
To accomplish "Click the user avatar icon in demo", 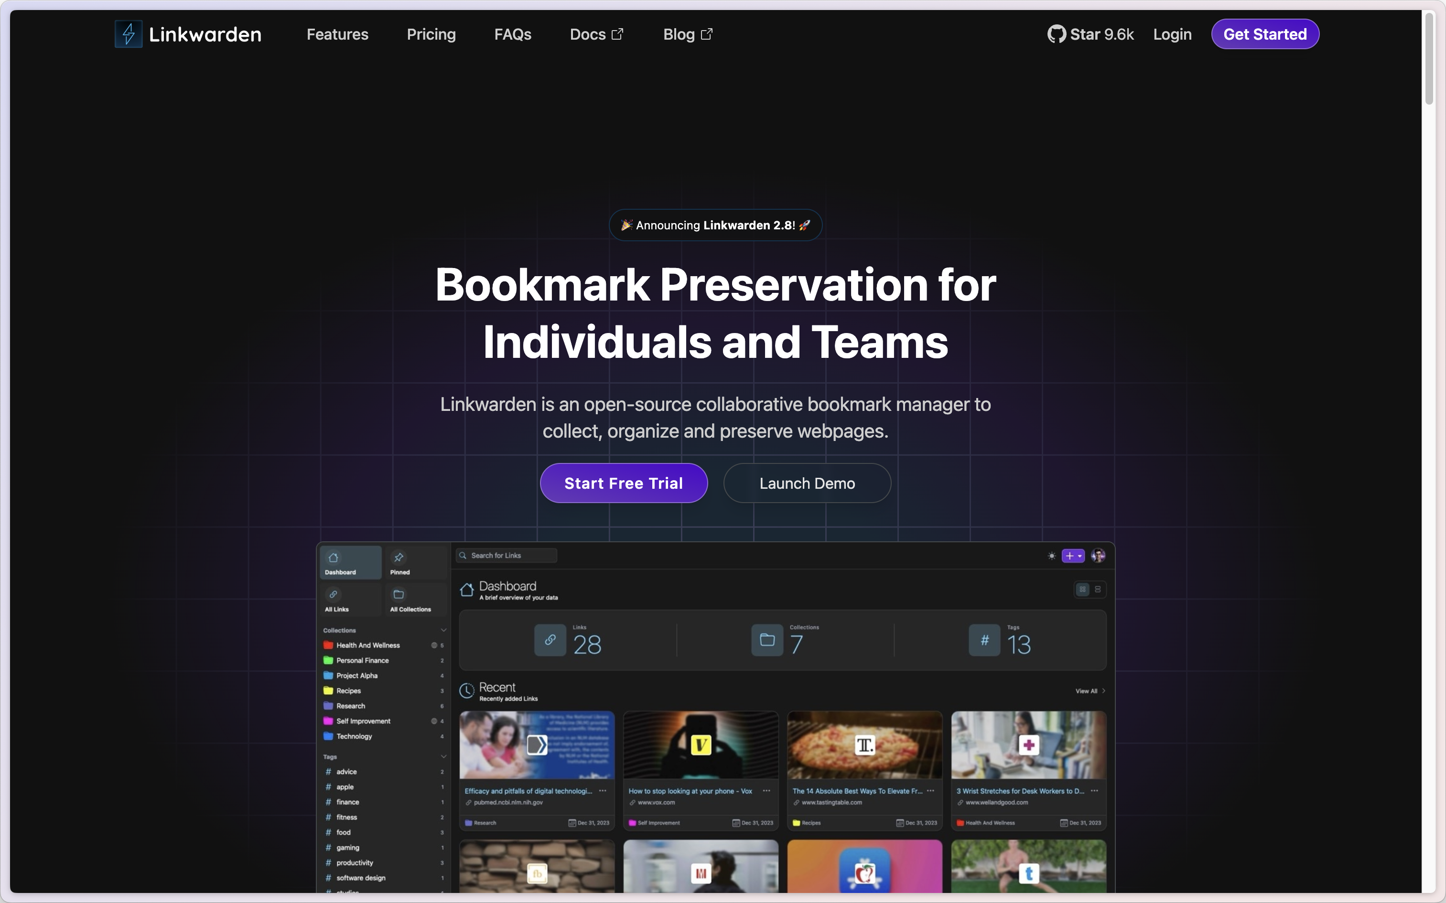I will 1098,556.
